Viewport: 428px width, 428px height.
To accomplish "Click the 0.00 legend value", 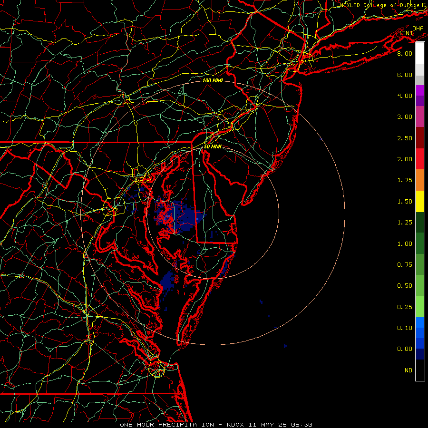I will click(x=405, y=349).
